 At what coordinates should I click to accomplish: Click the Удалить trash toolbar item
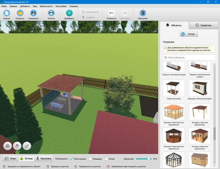88,17
